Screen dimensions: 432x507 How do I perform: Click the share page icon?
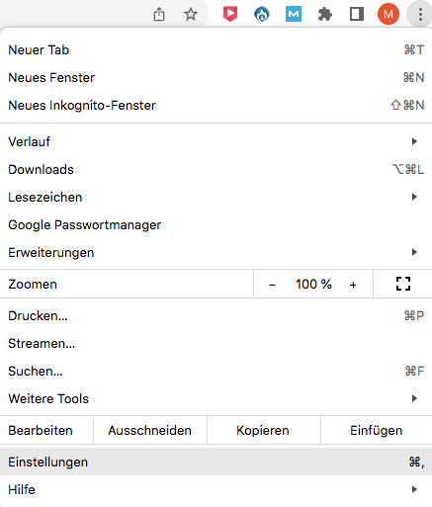point(159,14)
